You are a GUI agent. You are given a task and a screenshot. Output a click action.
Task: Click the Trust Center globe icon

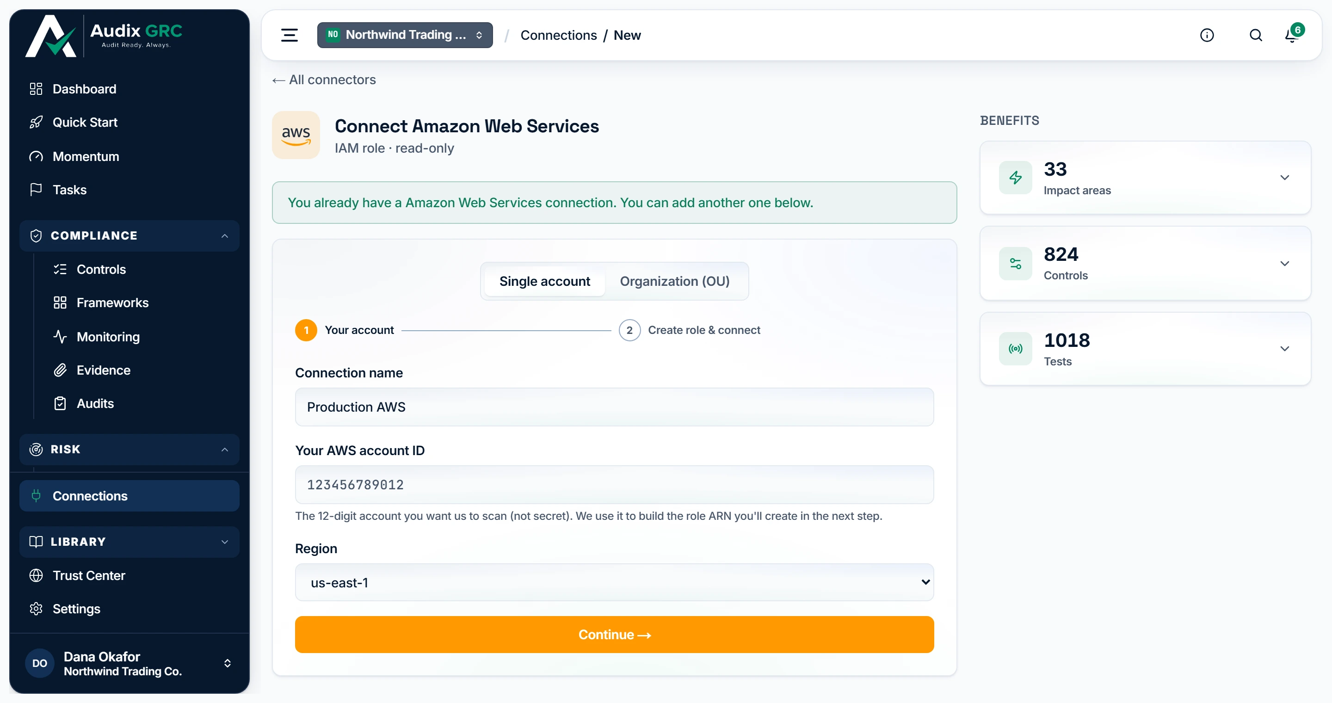coord(36,575)
